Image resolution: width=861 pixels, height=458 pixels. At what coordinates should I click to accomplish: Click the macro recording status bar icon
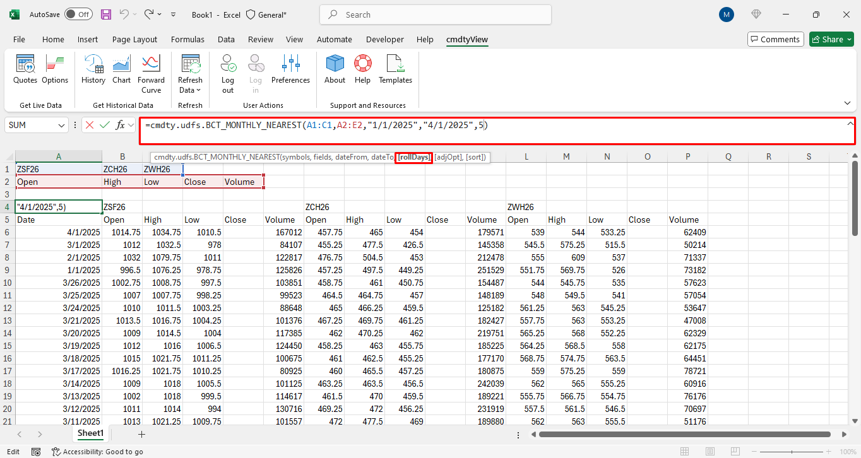pyautogui.click(x=36, y=452)
